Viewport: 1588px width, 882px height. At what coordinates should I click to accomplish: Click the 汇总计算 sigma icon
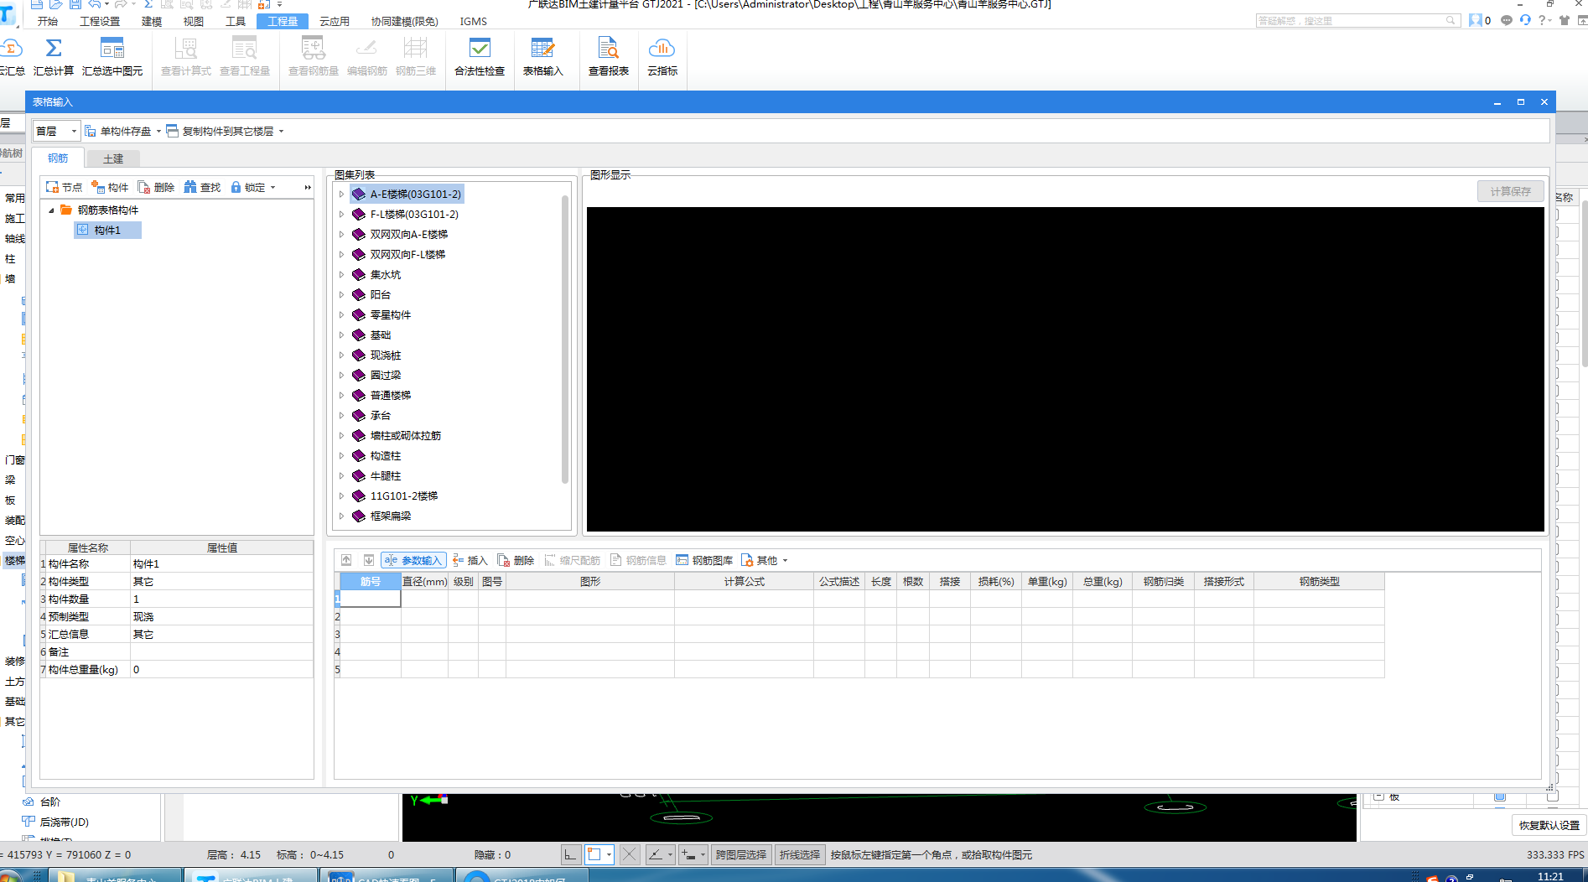[x=54, y=48]
